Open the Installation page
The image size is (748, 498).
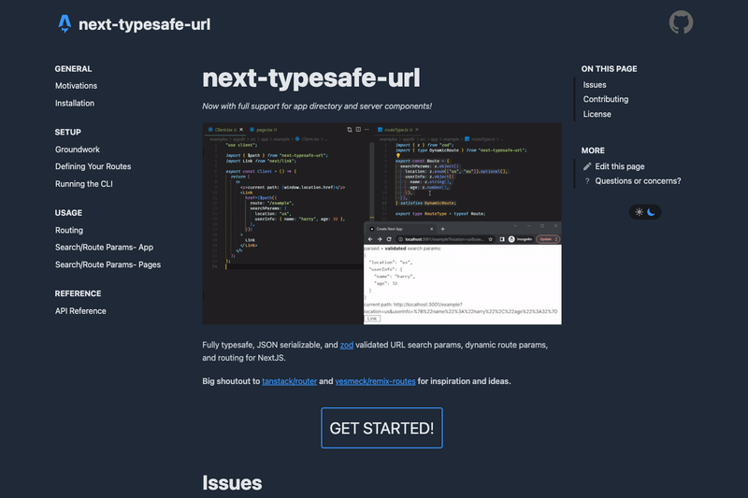[75, 103]
